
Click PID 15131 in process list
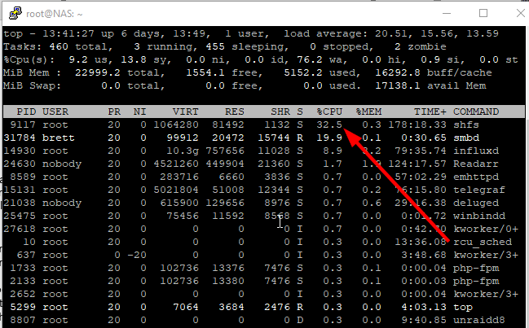[x=20, y=190]
